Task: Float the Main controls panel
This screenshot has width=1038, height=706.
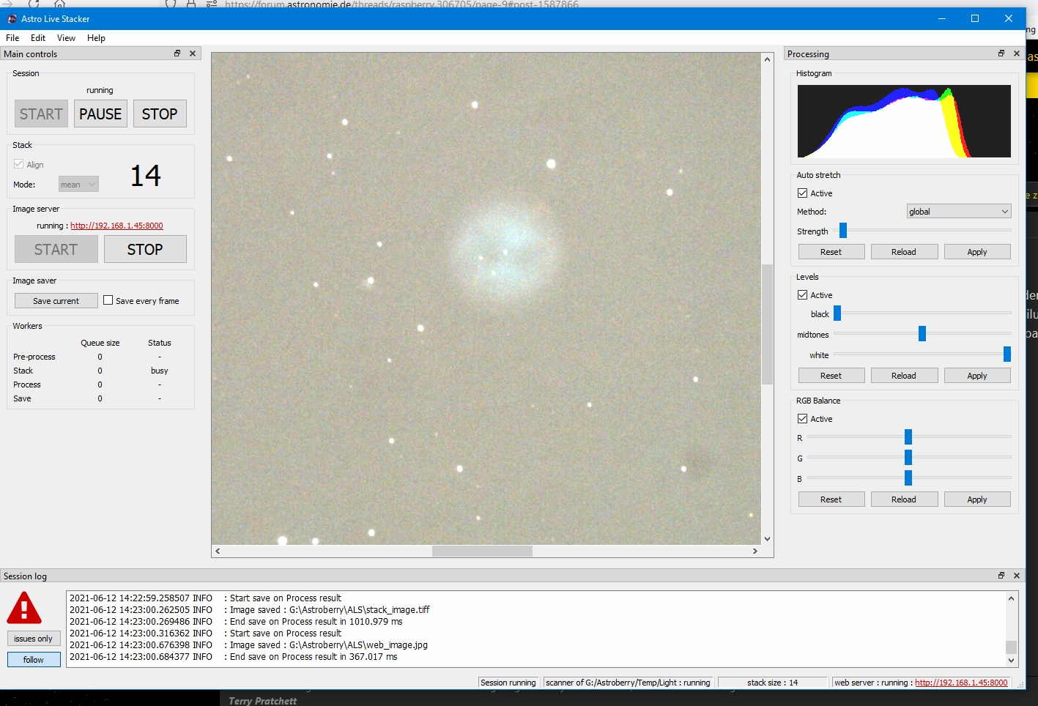Action: [177, 53]
